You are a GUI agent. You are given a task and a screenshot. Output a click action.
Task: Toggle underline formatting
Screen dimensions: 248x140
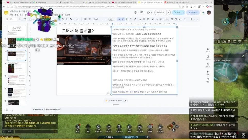(x=127, y=19)
